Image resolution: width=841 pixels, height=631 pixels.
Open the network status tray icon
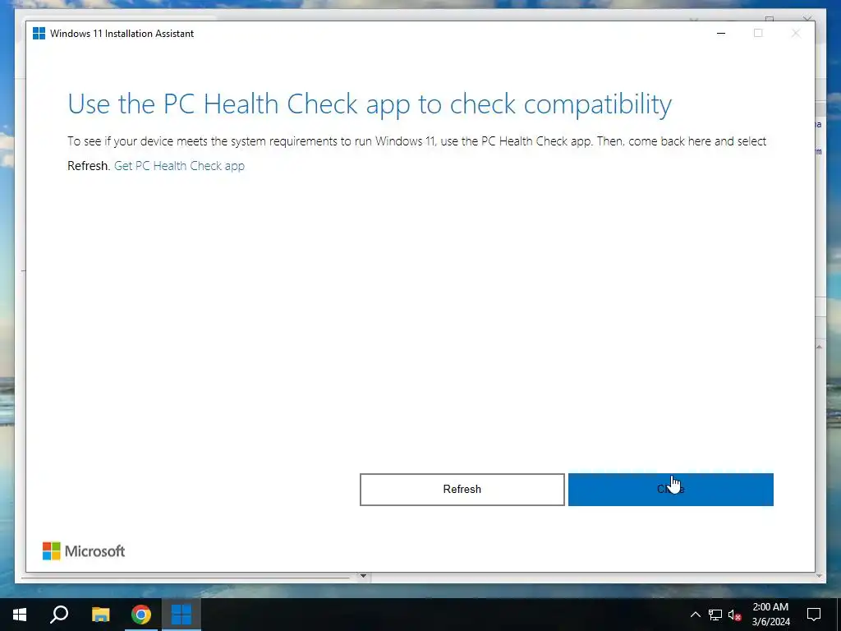coord(715,615)
